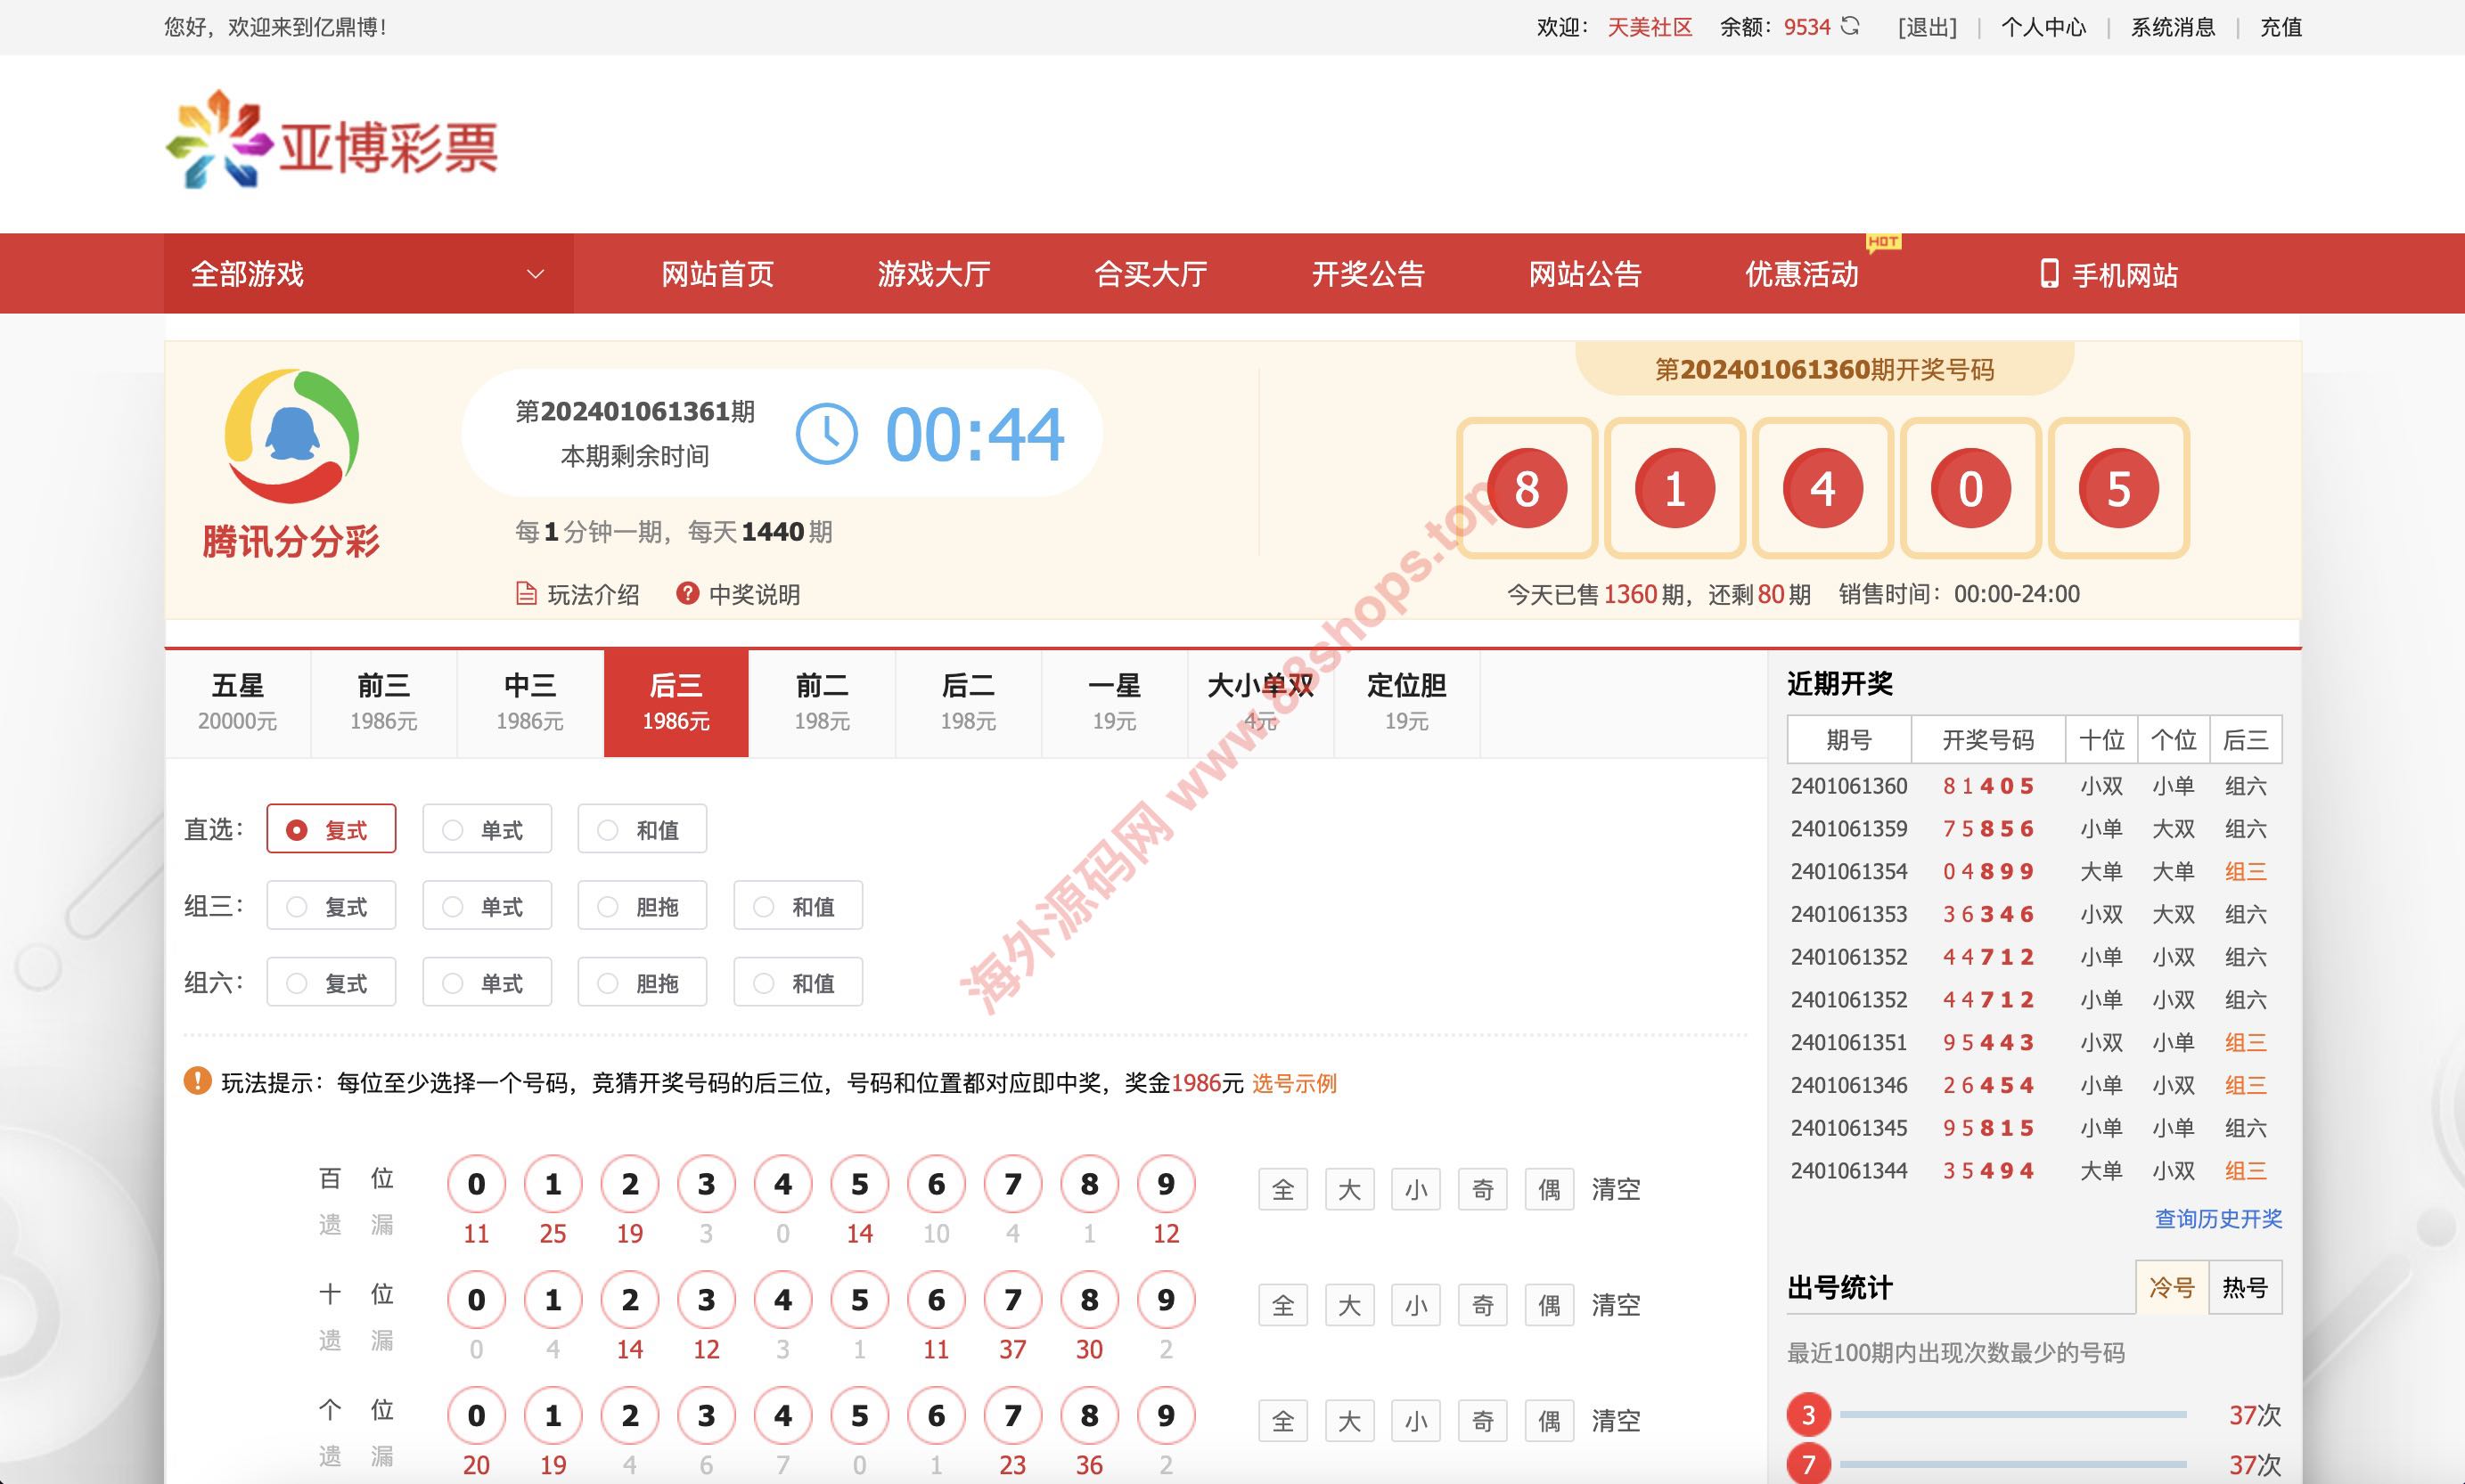Click the Yabo lottery logo
The width and height of the screenshot is (2465, 1484).
pyautogui.click(x=332, y=140)
